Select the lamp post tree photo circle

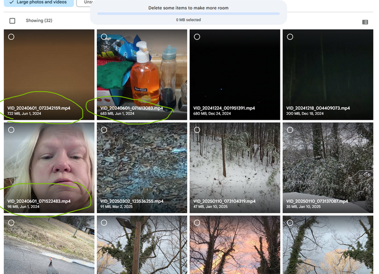[x=104, y=223]
